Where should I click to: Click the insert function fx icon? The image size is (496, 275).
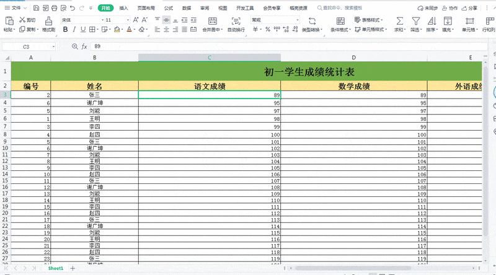click(x=84, y=46)
